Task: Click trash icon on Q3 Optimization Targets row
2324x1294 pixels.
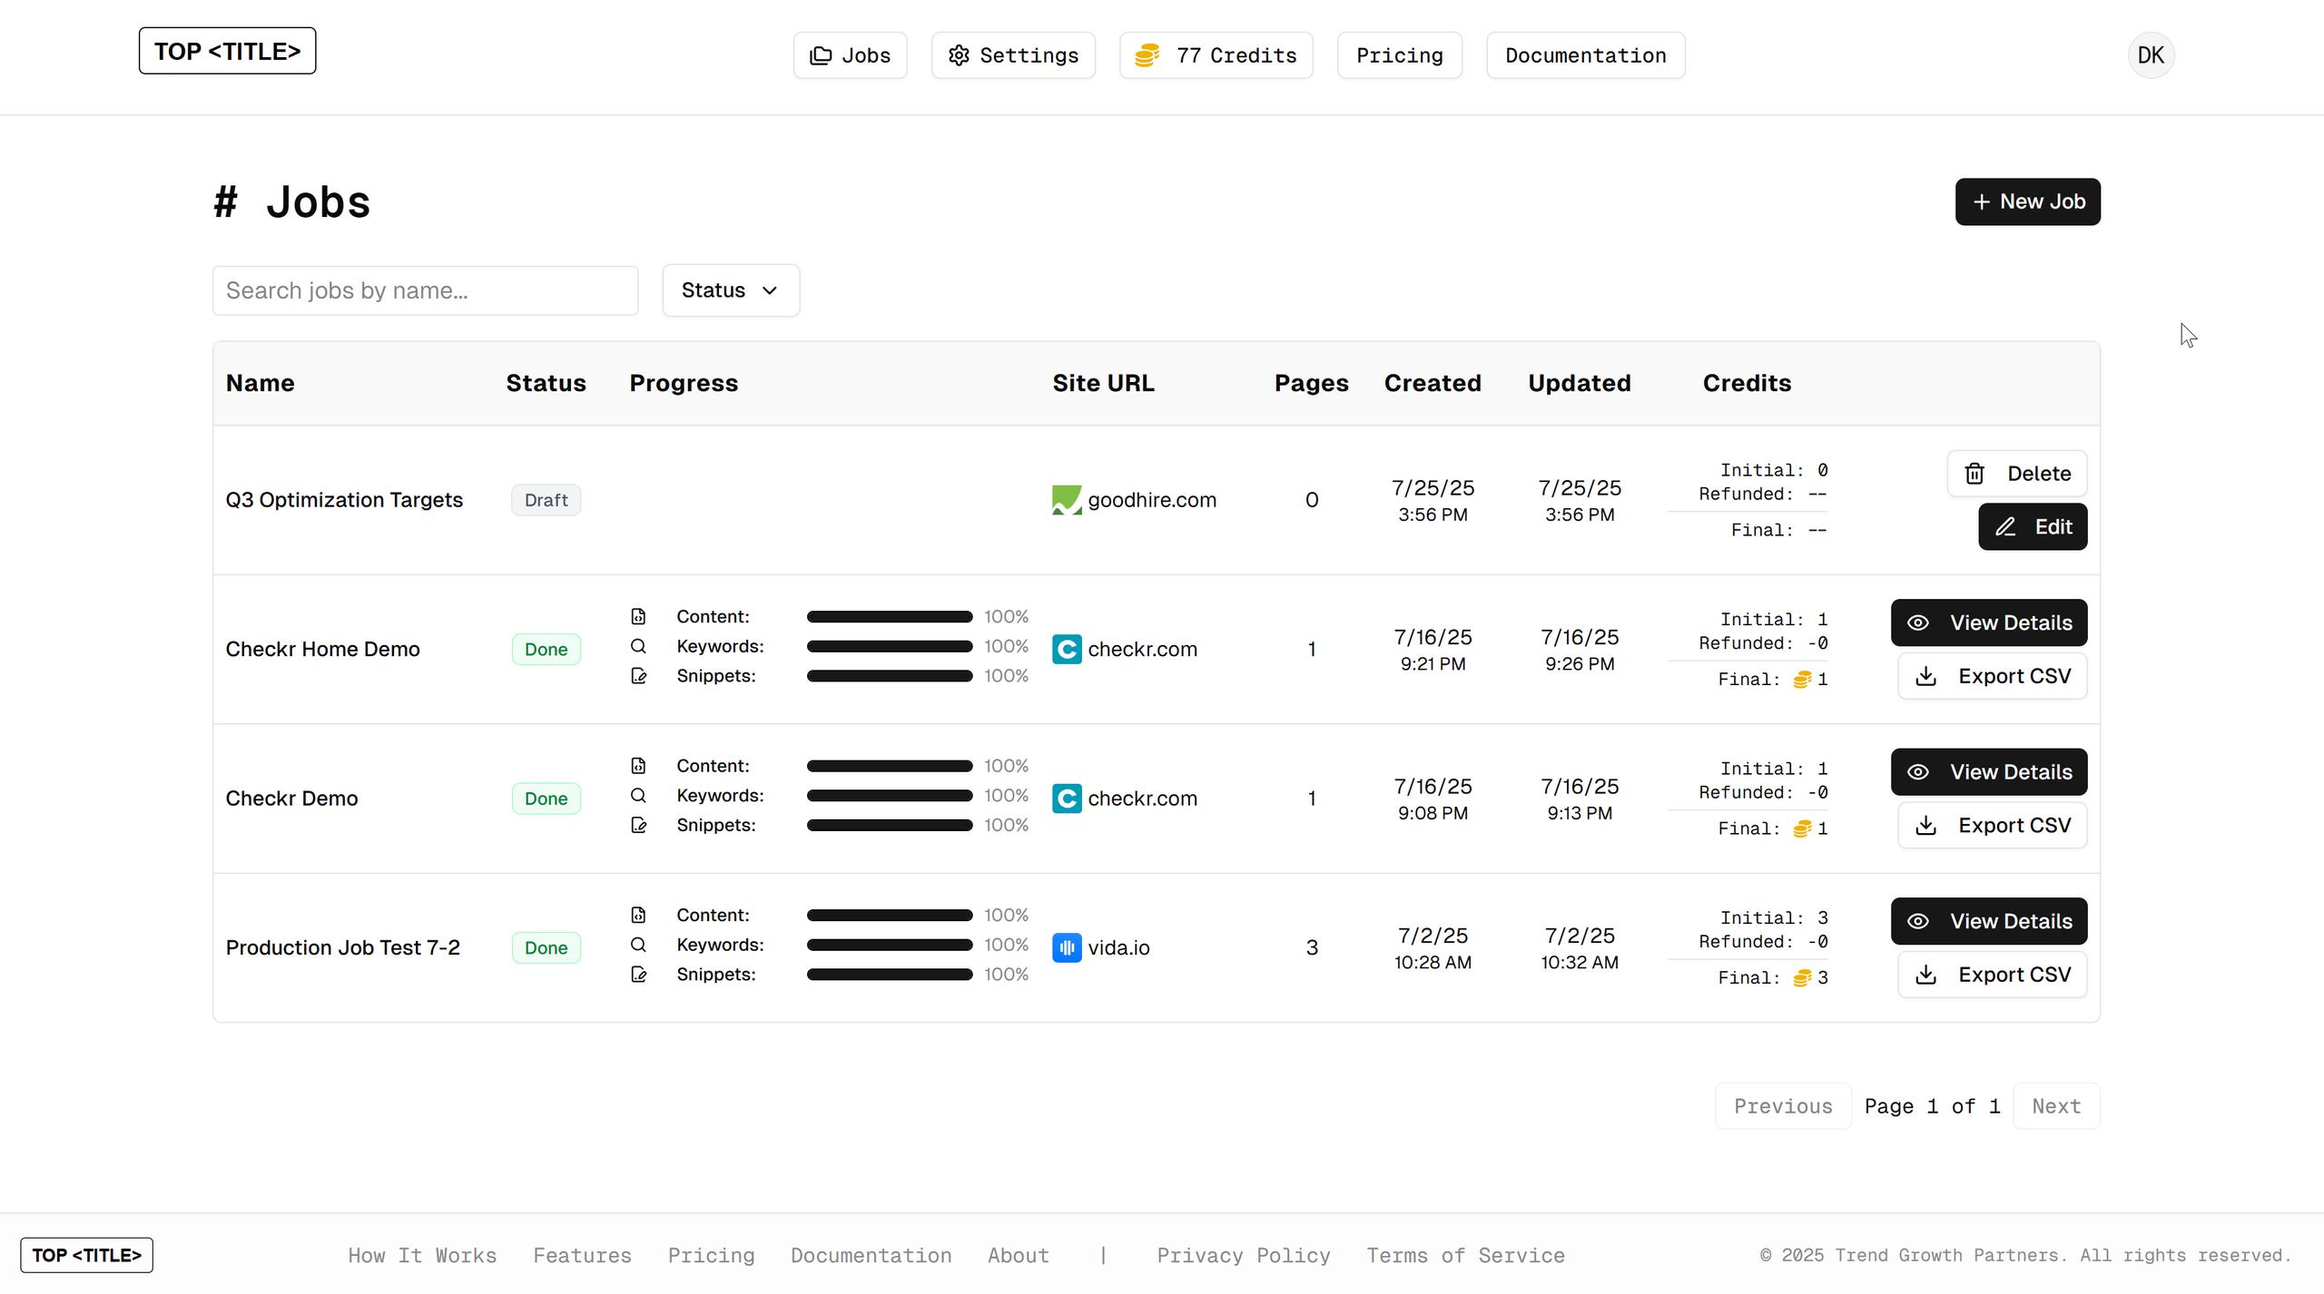Action: click(1974, 474)
